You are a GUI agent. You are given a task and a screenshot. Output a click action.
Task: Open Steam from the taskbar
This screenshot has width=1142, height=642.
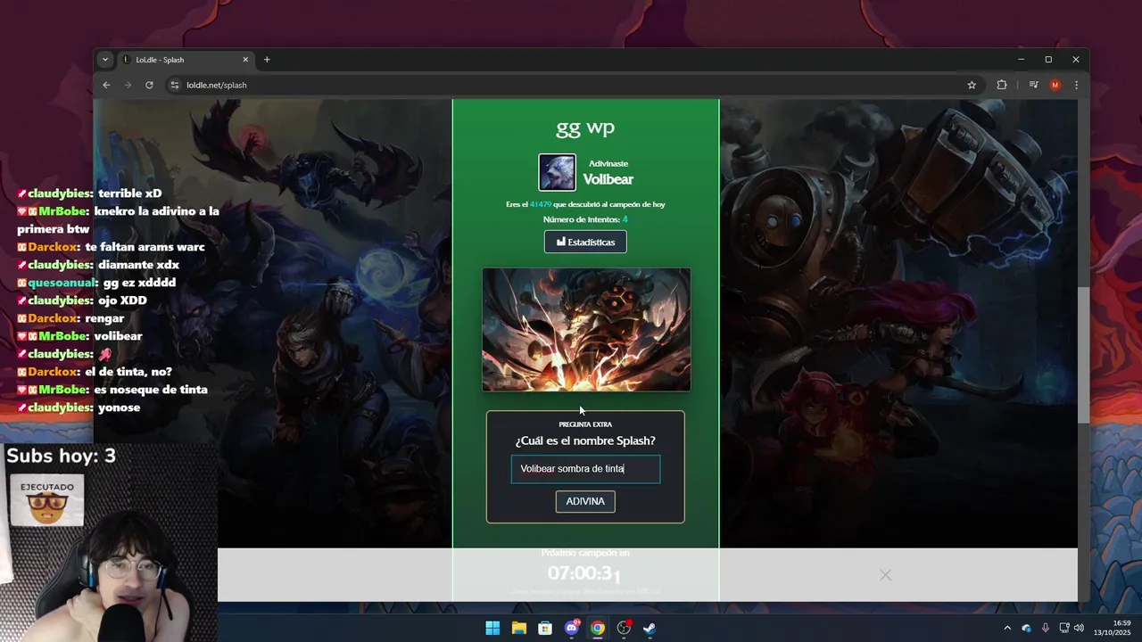coord(650,628)
